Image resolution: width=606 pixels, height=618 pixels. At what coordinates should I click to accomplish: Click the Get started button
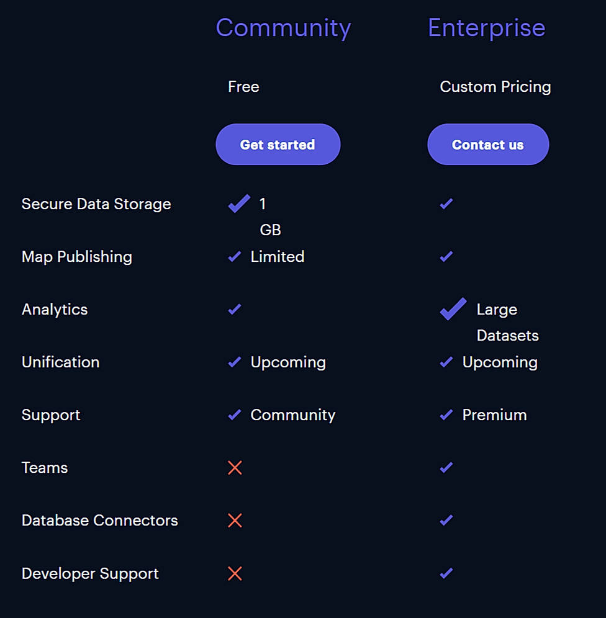click(x=278, y=144)
